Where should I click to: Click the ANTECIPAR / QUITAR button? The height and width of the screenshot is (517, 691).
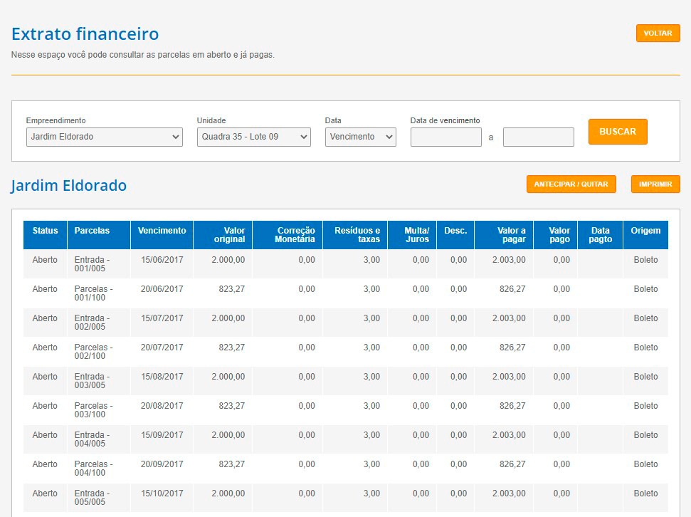570,184
